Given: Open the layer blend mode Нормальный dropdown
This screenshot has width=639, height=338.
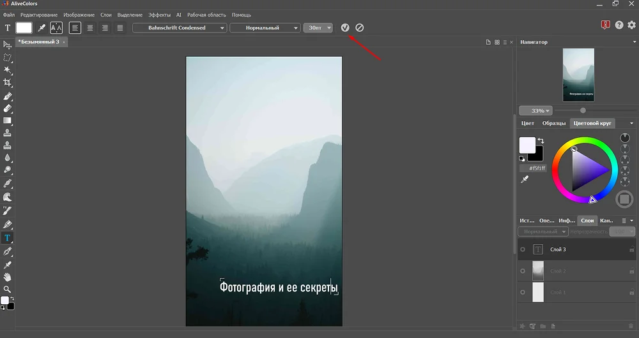Looking at the screenshot, I should (x=543, y=231).
